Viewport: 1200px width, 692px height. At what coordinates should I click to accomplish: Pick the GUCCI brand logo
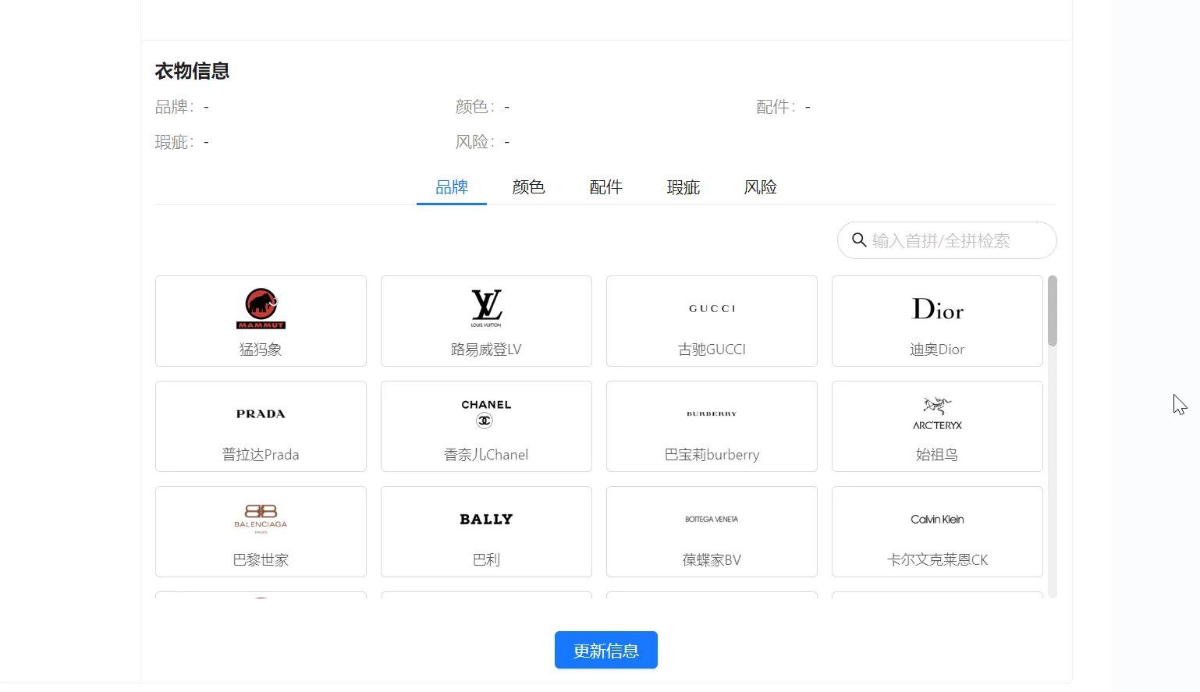712,308
